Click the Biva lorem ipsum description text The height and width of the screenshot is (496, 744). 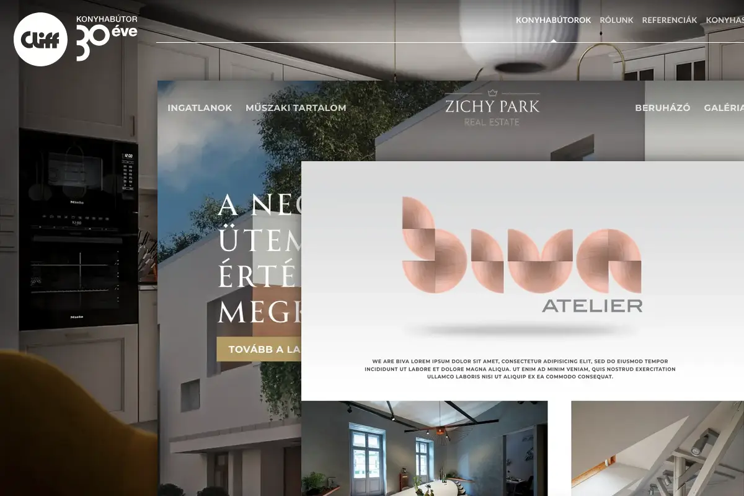point(520,369)
